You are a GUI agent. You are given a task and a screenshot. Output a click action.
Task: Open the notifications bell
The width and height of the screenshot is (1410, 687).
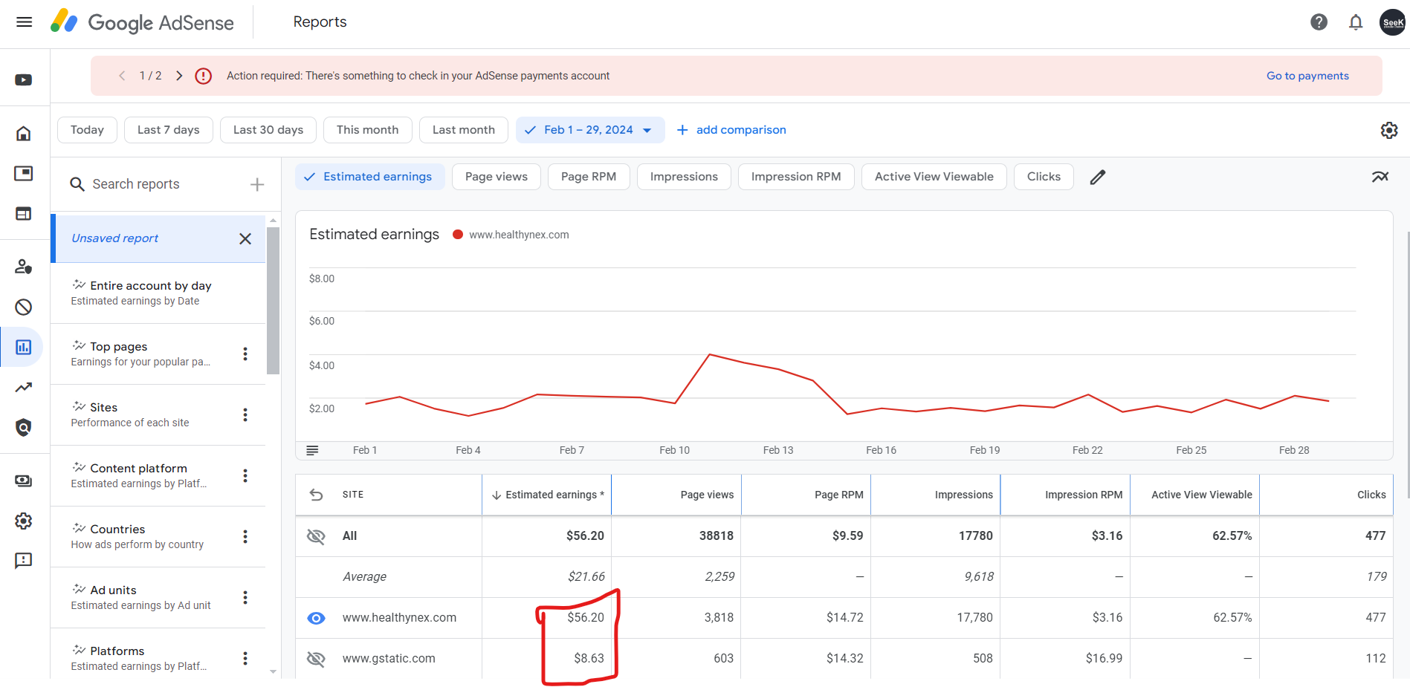1356,22
